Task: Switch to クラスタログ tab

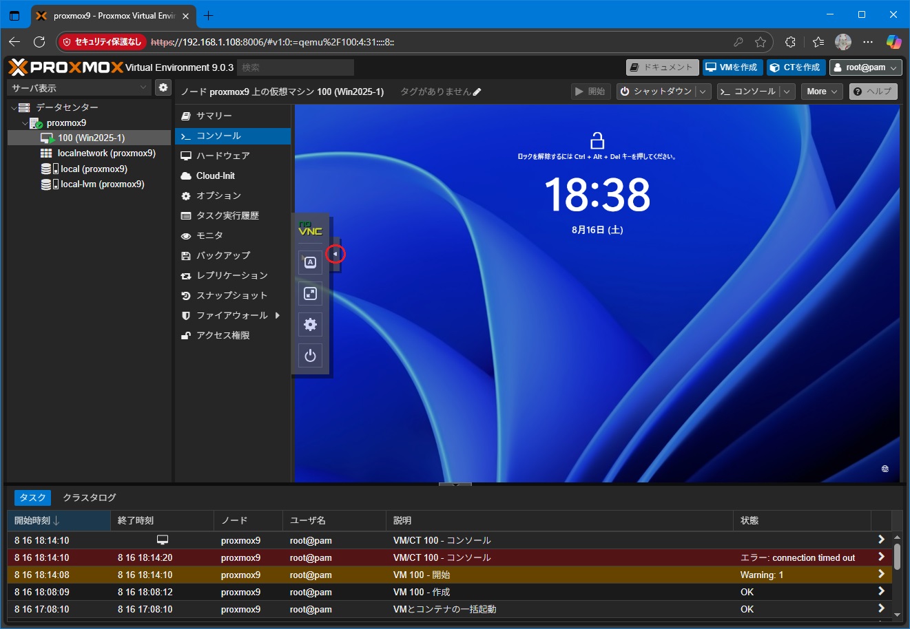Action: point(90,498)
